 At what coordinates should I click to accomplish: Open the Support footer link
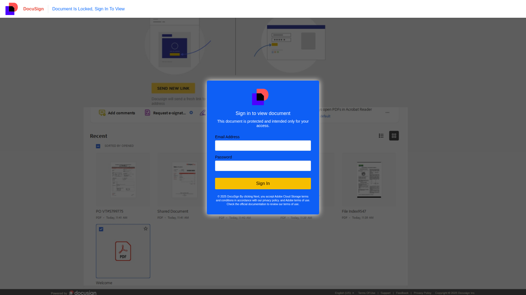click(385, 293)
